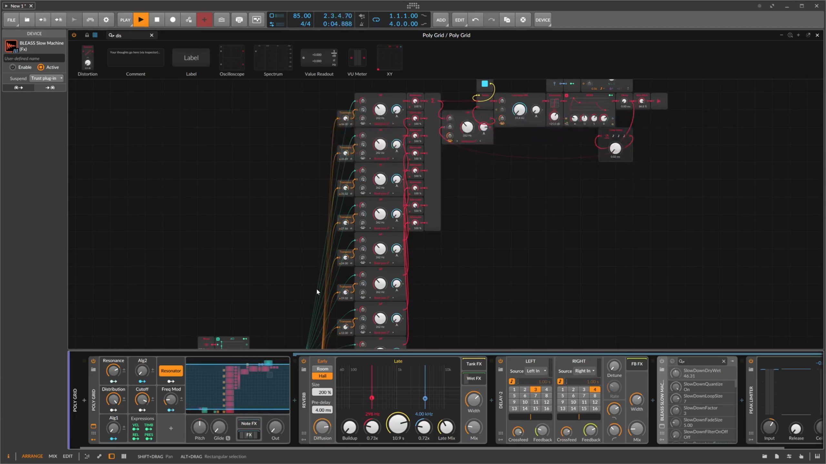The height and width of the screenshot is (464, 826).
Task: Toggle the Active button in device panel
Action: 41,67
